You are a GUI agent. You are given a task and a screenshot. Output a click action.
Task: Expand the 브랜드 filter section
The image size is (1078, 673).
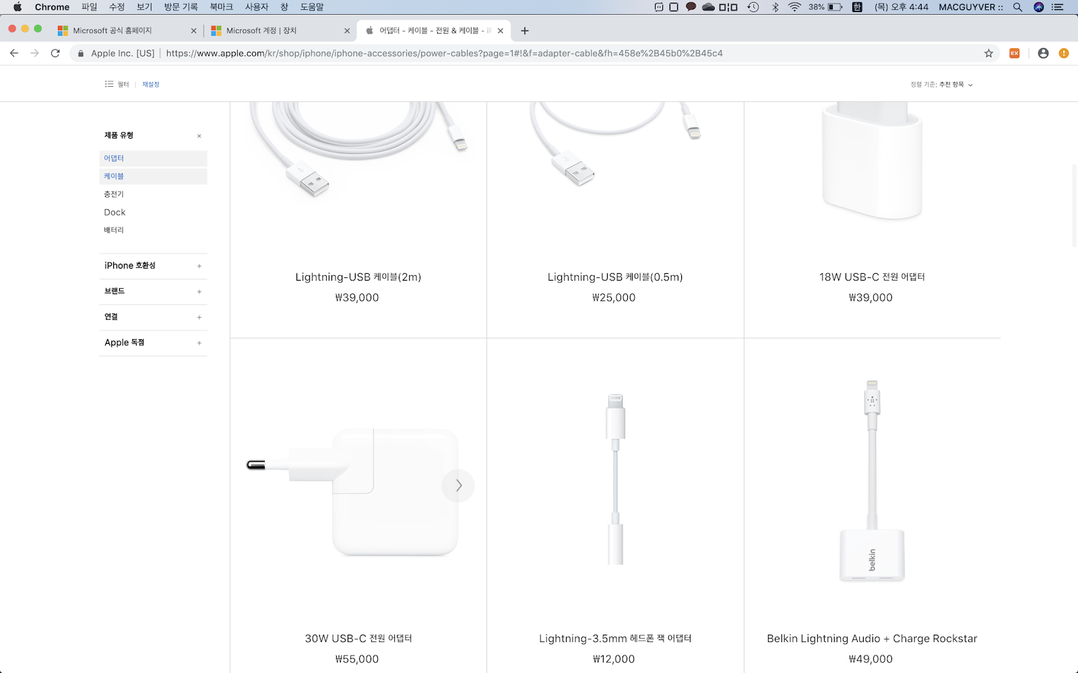(154, 291)
